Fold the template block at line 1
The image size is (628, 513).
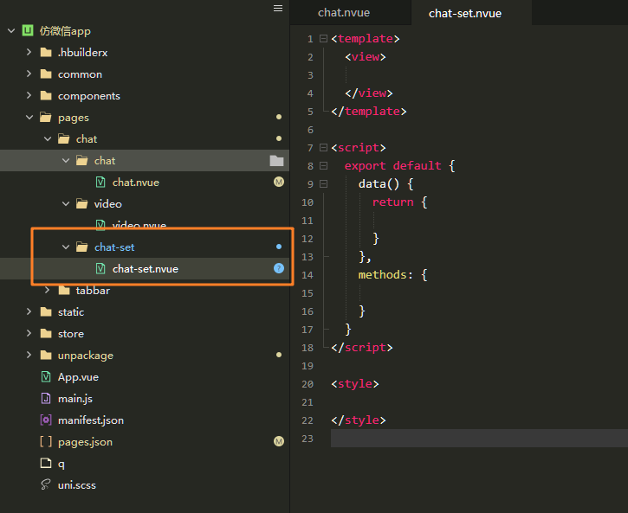(324, 39)
